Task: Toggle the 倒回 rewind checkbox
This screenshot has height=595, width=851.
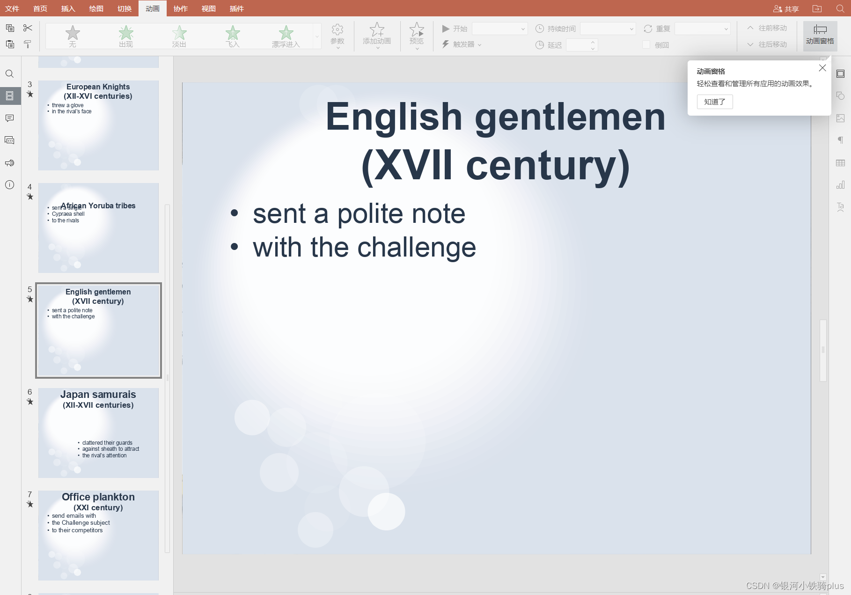Action: 646,45
